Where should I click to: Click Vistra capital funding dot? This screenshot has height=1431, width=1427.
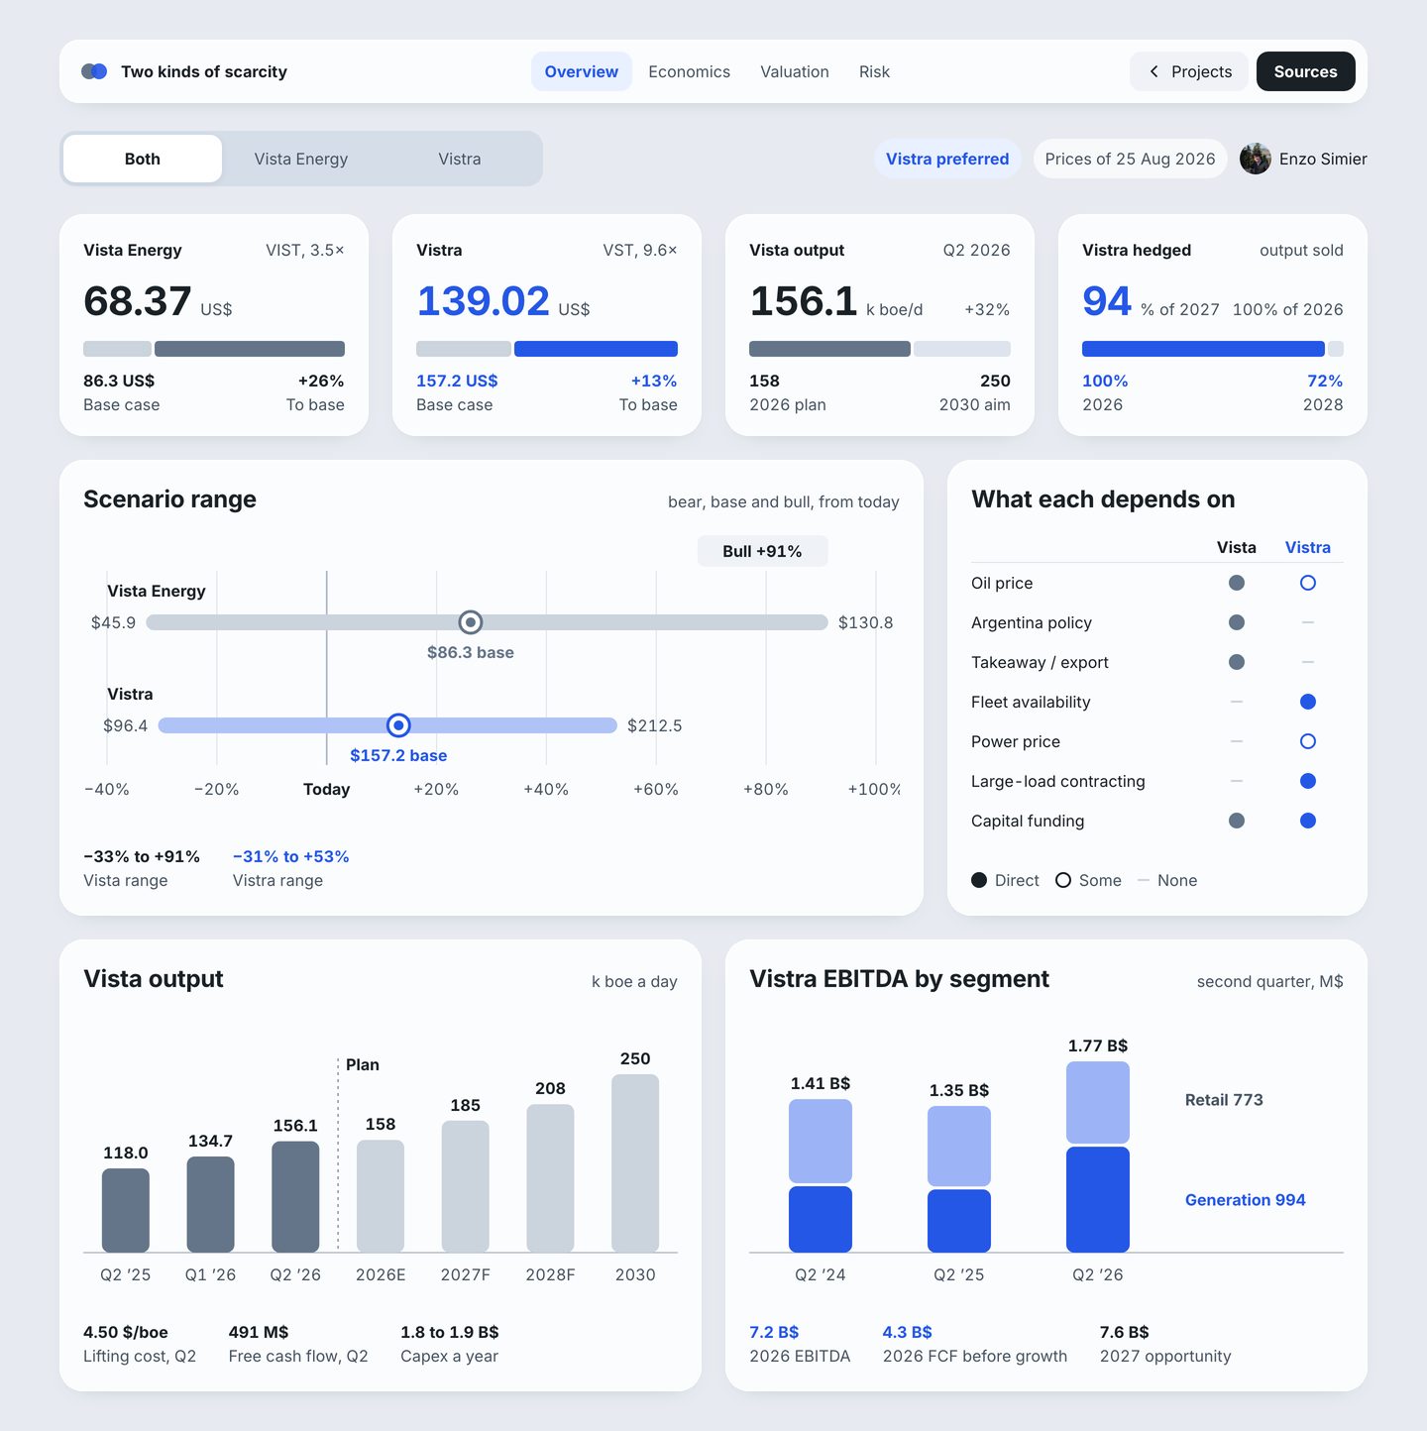click(1308, 821)
